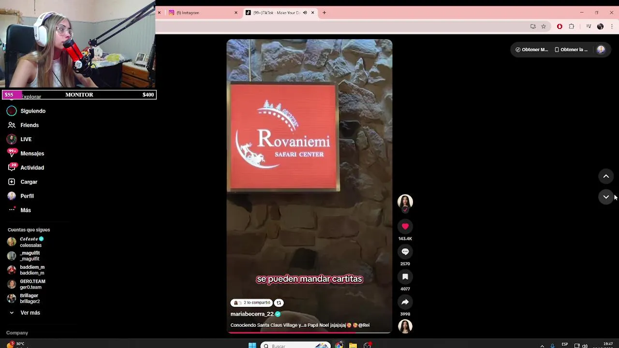Close the TikTok tab
Image resolution: width=619 pixels, height=348 pixels.
(x=313, y=13)
